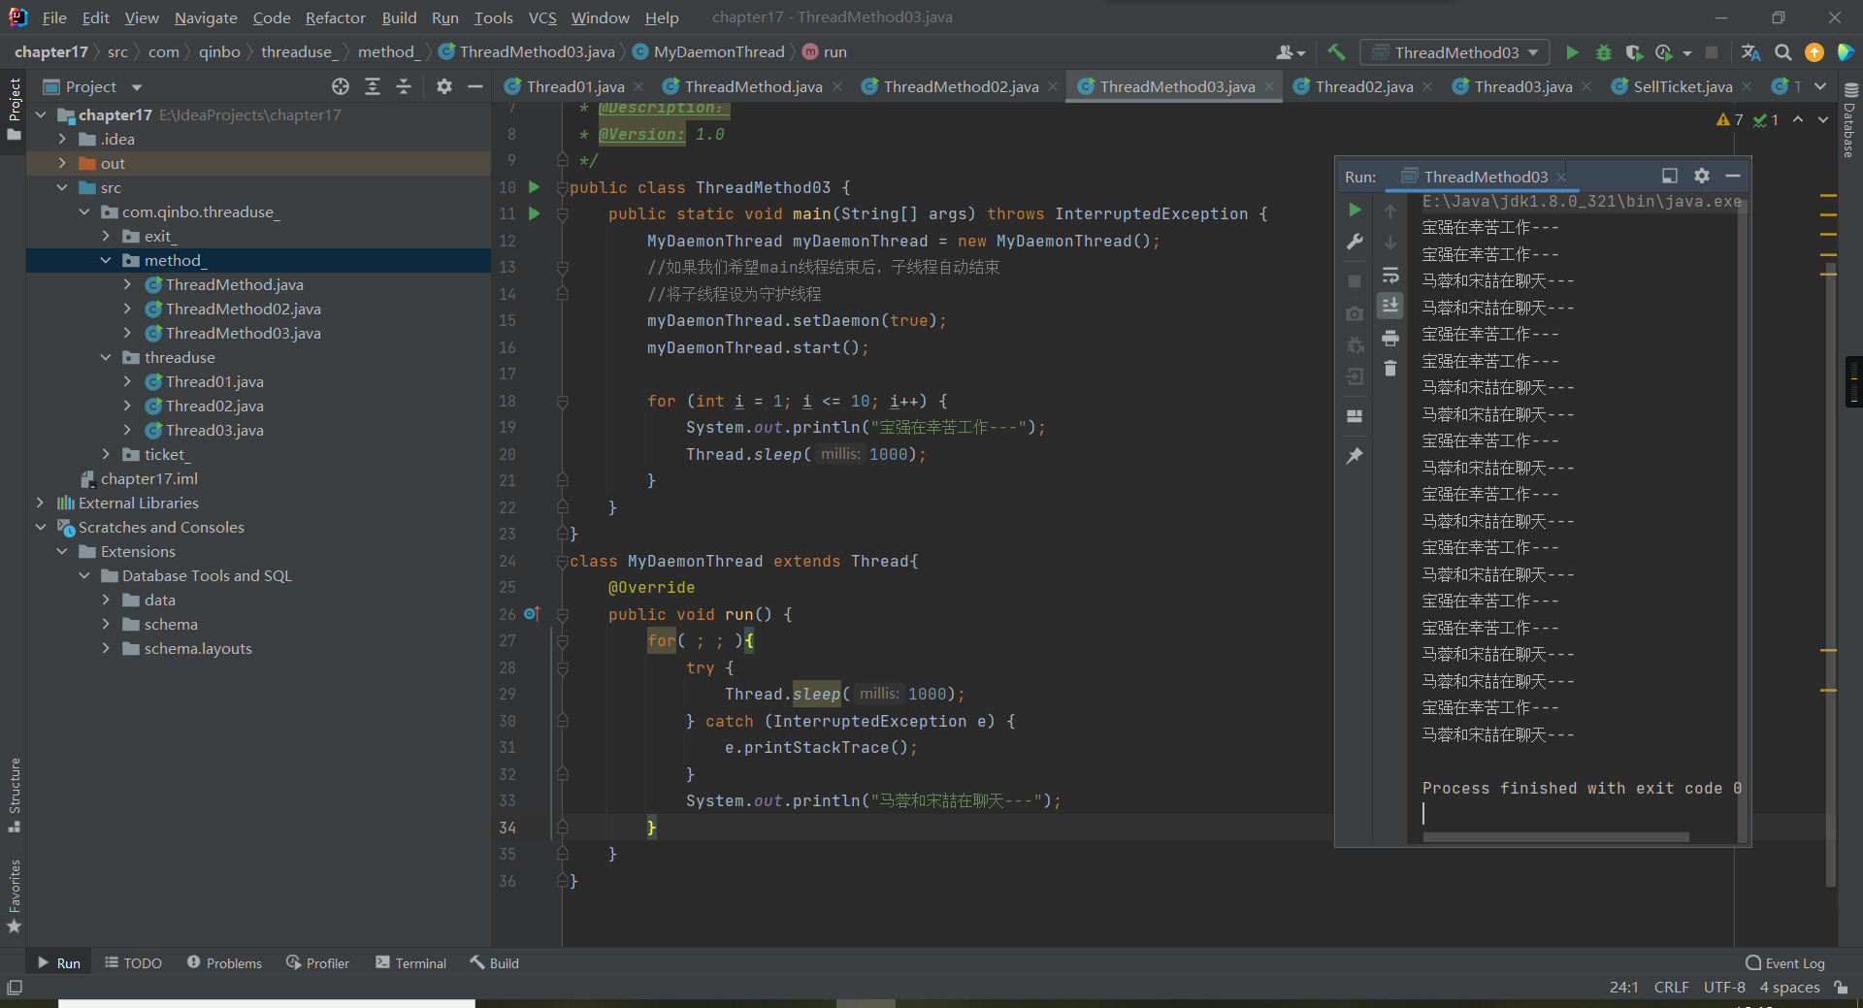Open the Profiler tool window
Image resolution: width=1863 pixels, height=1008 pixels.
tap(317, 962)
